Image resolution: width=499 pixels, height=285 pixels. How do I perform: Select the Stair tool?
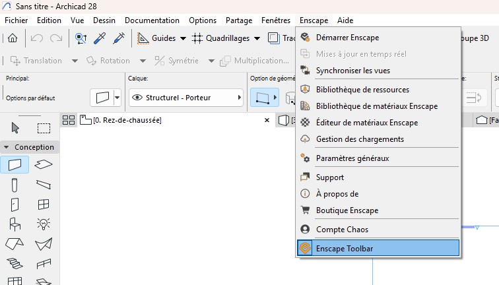pos(15,263)
